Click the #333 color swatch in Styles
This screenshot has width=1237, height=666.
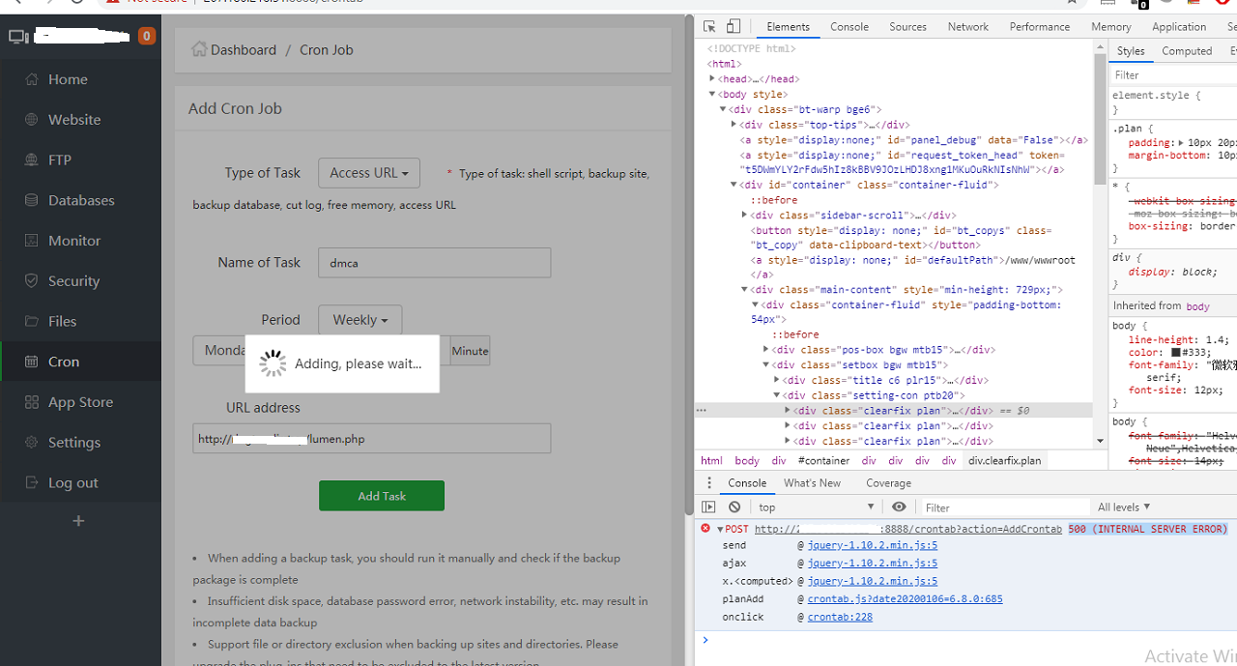[x=1176, y=353]
